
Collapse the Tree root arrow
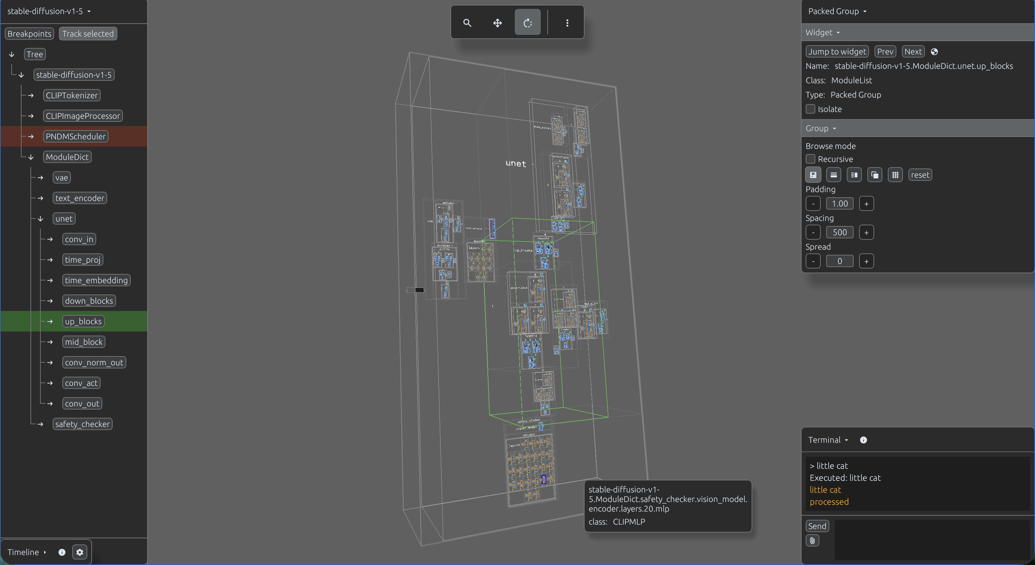[x=12, y=55]
